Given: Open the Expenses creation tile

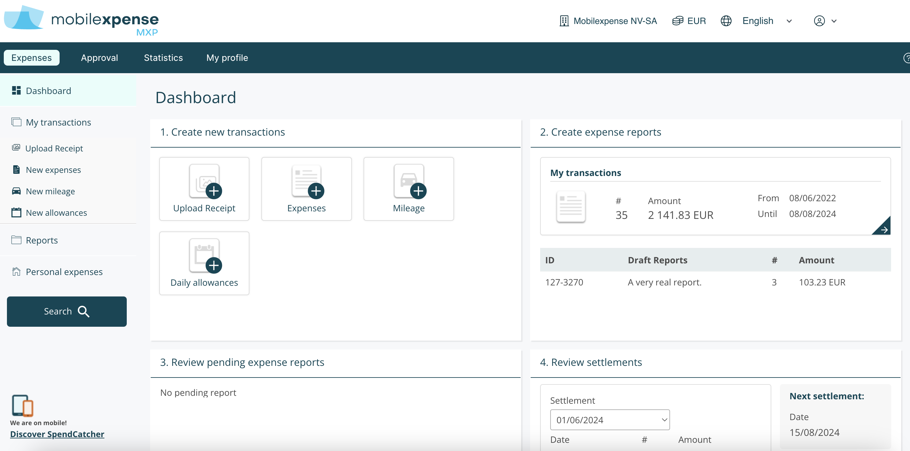Looking at the screenshot, I should tap(306, 189).
